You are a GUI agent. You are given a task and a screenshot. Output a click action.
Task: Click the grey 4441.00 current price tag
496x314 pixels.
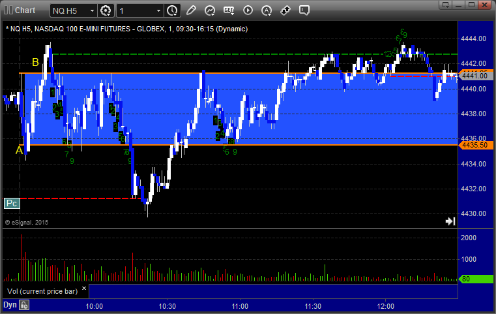(475, 76)
